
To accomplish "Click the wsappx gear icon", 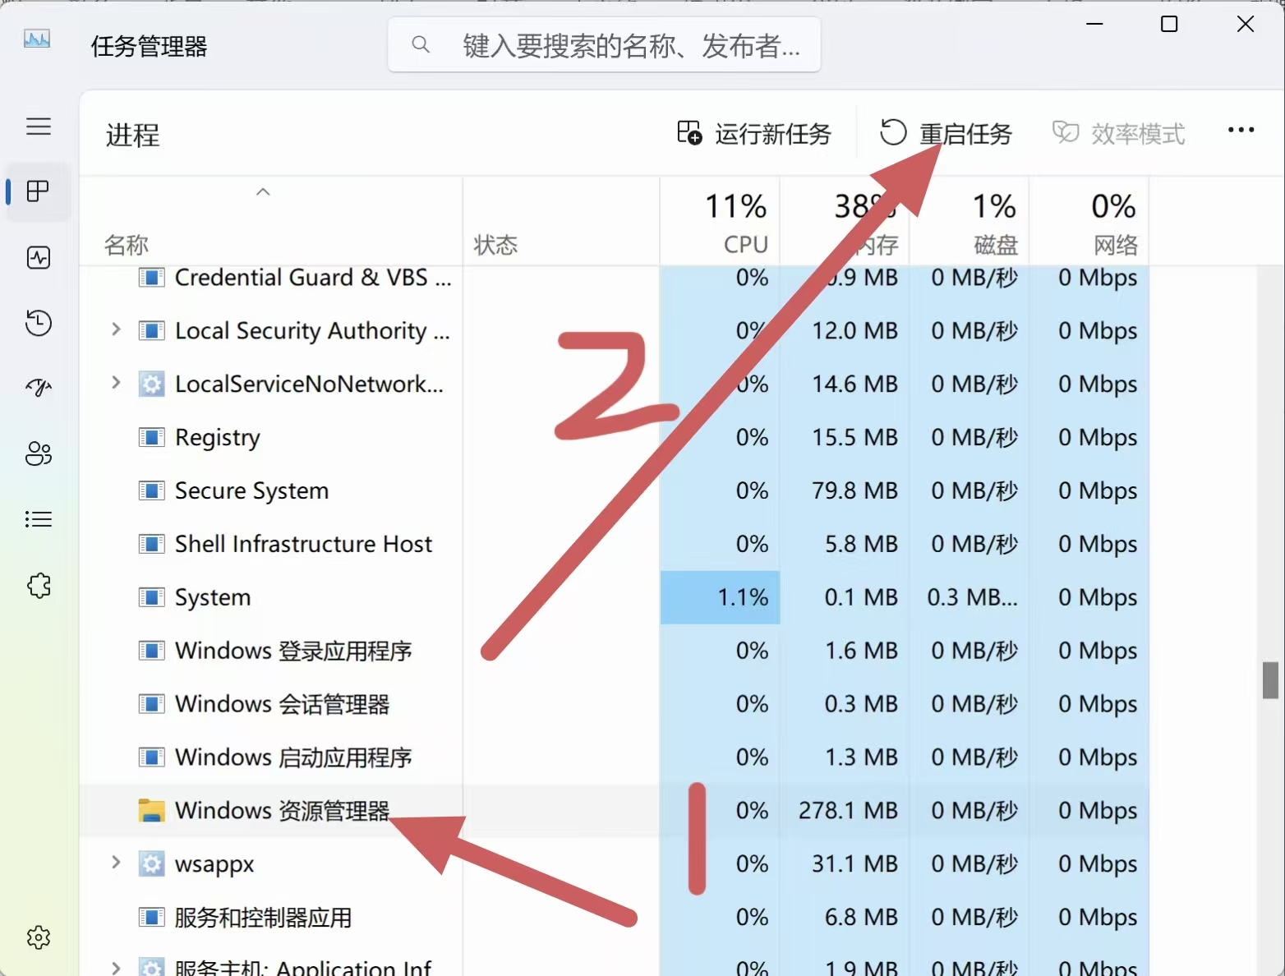I will tap(151, 863).
